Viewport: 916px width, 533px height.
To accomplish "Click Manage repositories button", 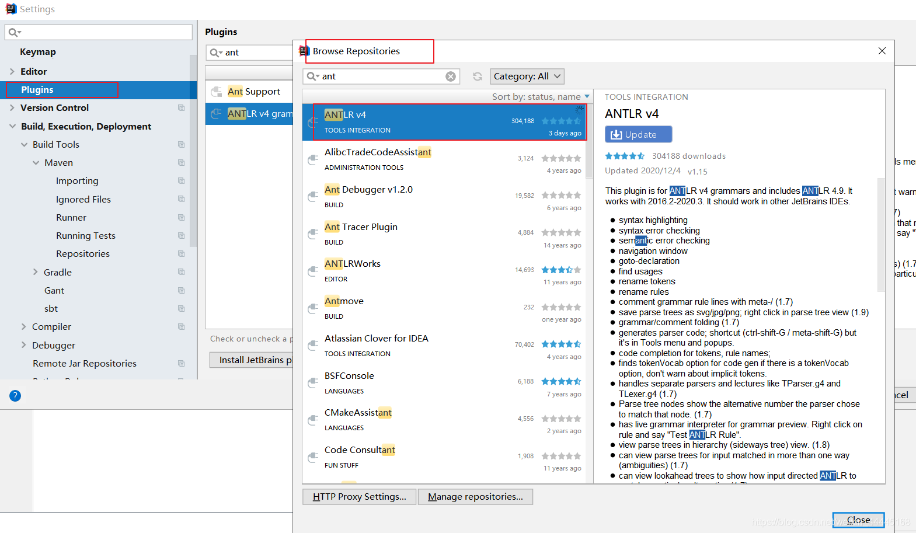I will (475, 497).
